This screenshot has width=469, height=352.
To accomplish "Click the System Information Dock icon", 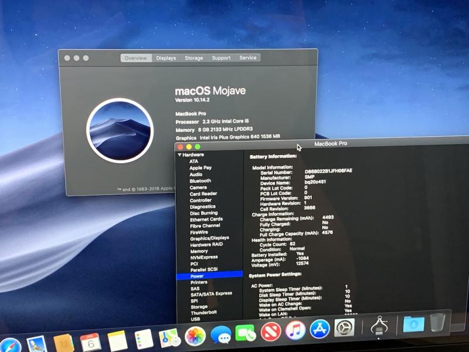I will point(379,326).
